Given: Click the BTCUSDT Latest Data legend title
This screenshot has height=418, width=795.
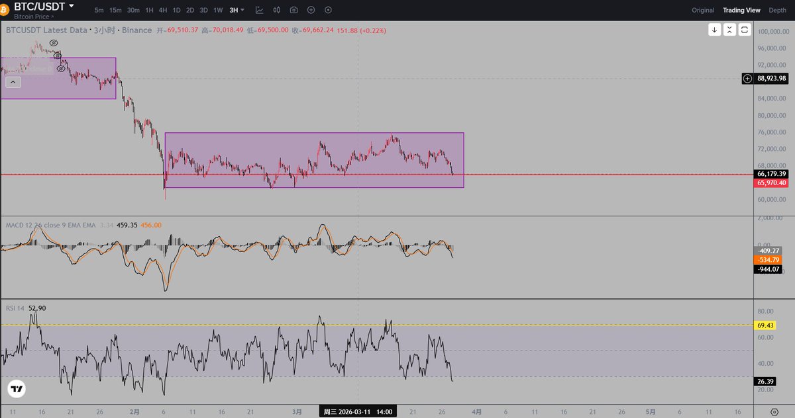Looking at the screenshot, I should [46, 30].
